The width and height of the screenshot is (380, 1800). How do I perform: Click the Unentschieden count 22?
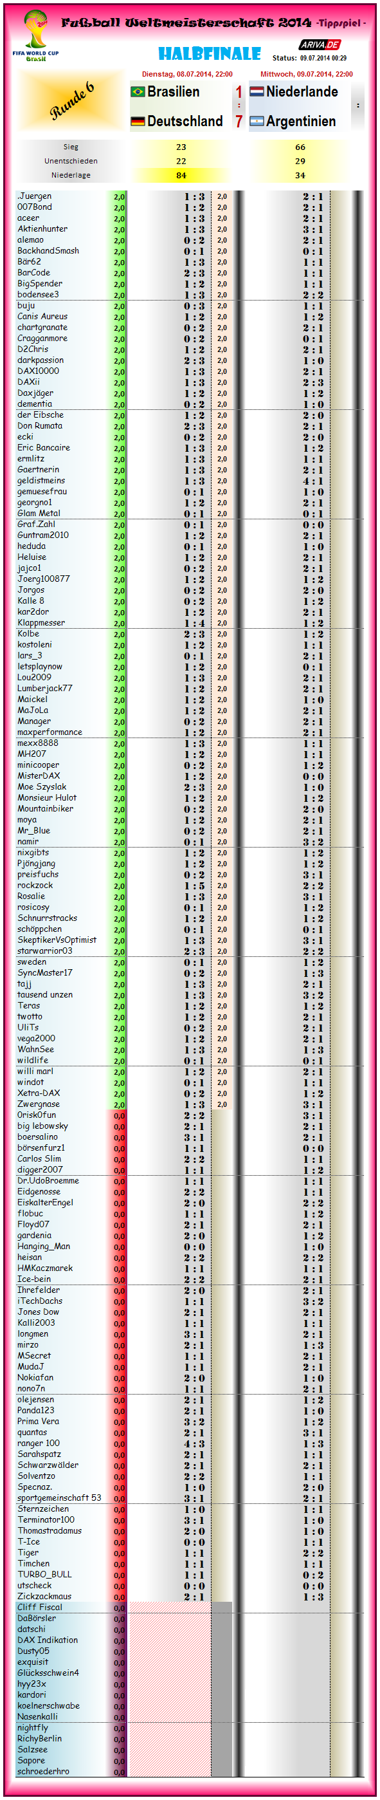181,161
